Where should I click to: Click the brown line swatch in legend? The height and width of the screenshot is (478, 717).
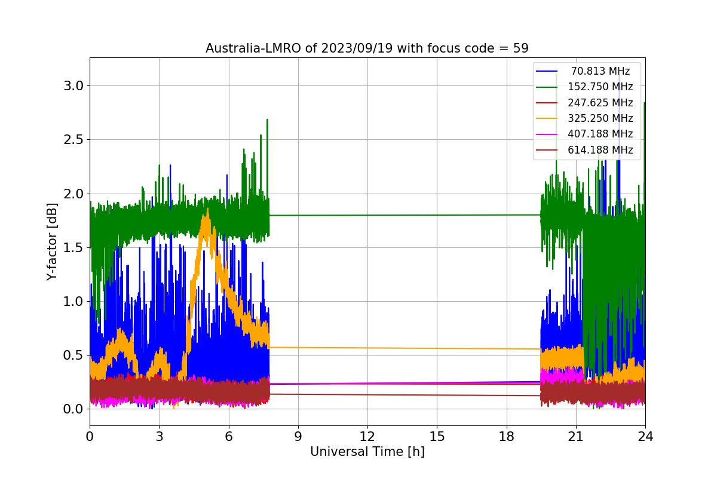[x=547, y=150]
